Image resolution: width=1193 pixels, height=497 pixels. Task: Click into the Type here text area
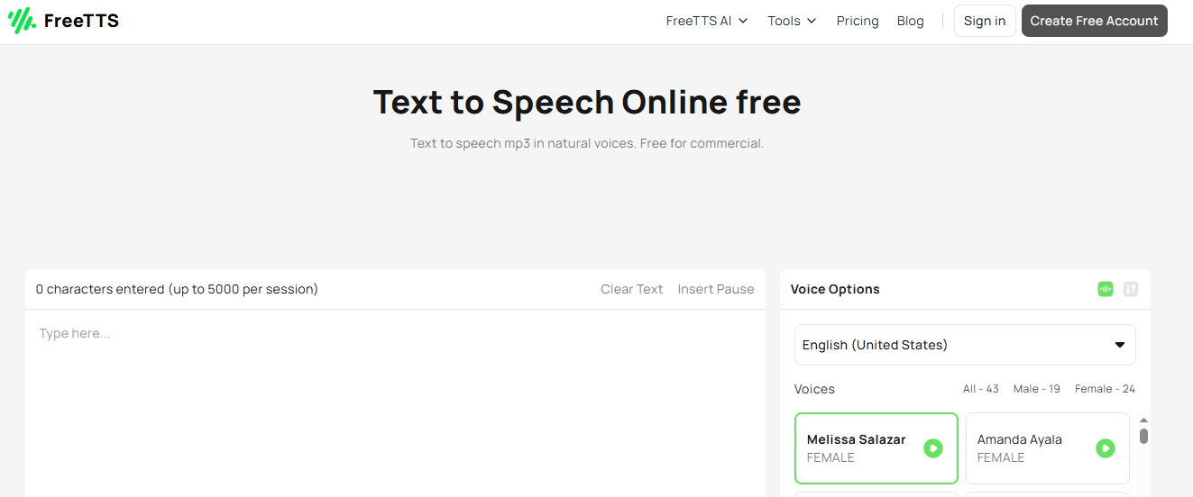[x=395, y=403]
